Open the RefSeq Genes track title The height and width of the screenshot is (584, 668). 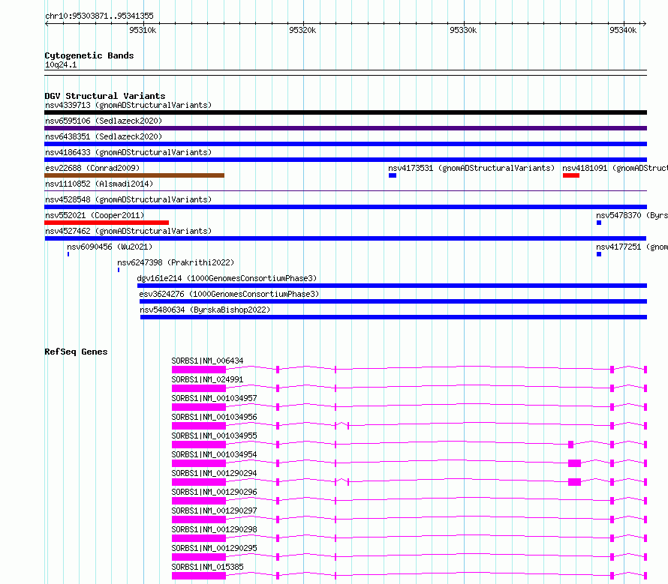pyautogui.click(x=76, y=352)
